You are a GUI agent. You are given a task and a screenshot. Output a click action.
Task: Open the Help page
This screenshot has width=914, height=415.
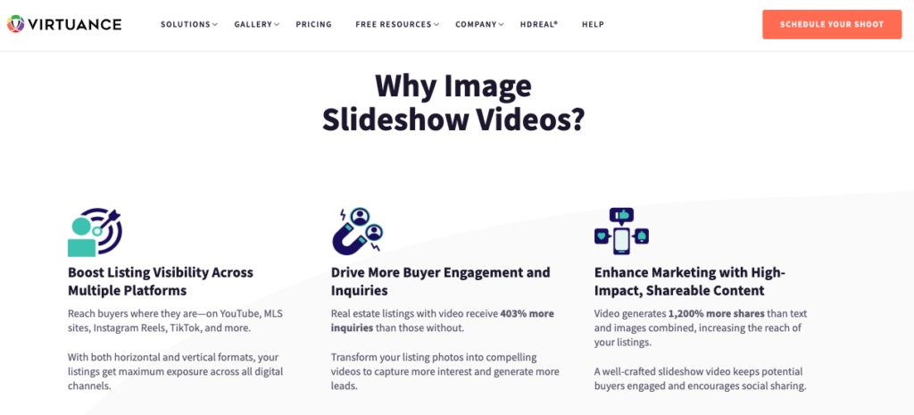pyautogui.click(x=593, y=24)
